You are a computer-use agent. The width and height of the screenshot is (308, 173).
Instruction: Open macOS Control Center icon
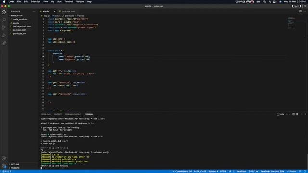coord(275,2)
